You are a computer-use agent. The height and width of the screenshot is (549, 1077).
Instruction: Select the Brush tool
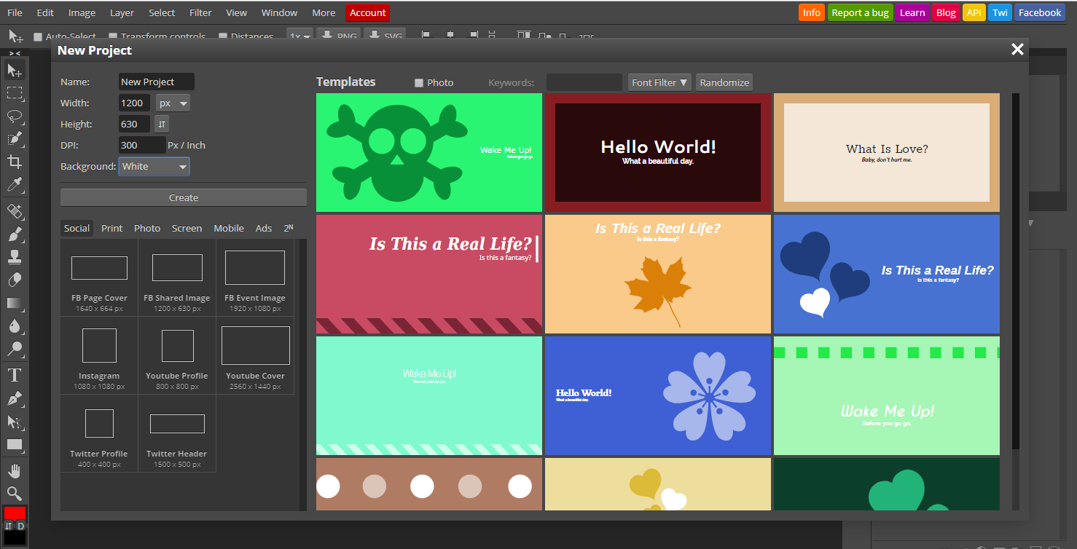click(x=15, y=234)
